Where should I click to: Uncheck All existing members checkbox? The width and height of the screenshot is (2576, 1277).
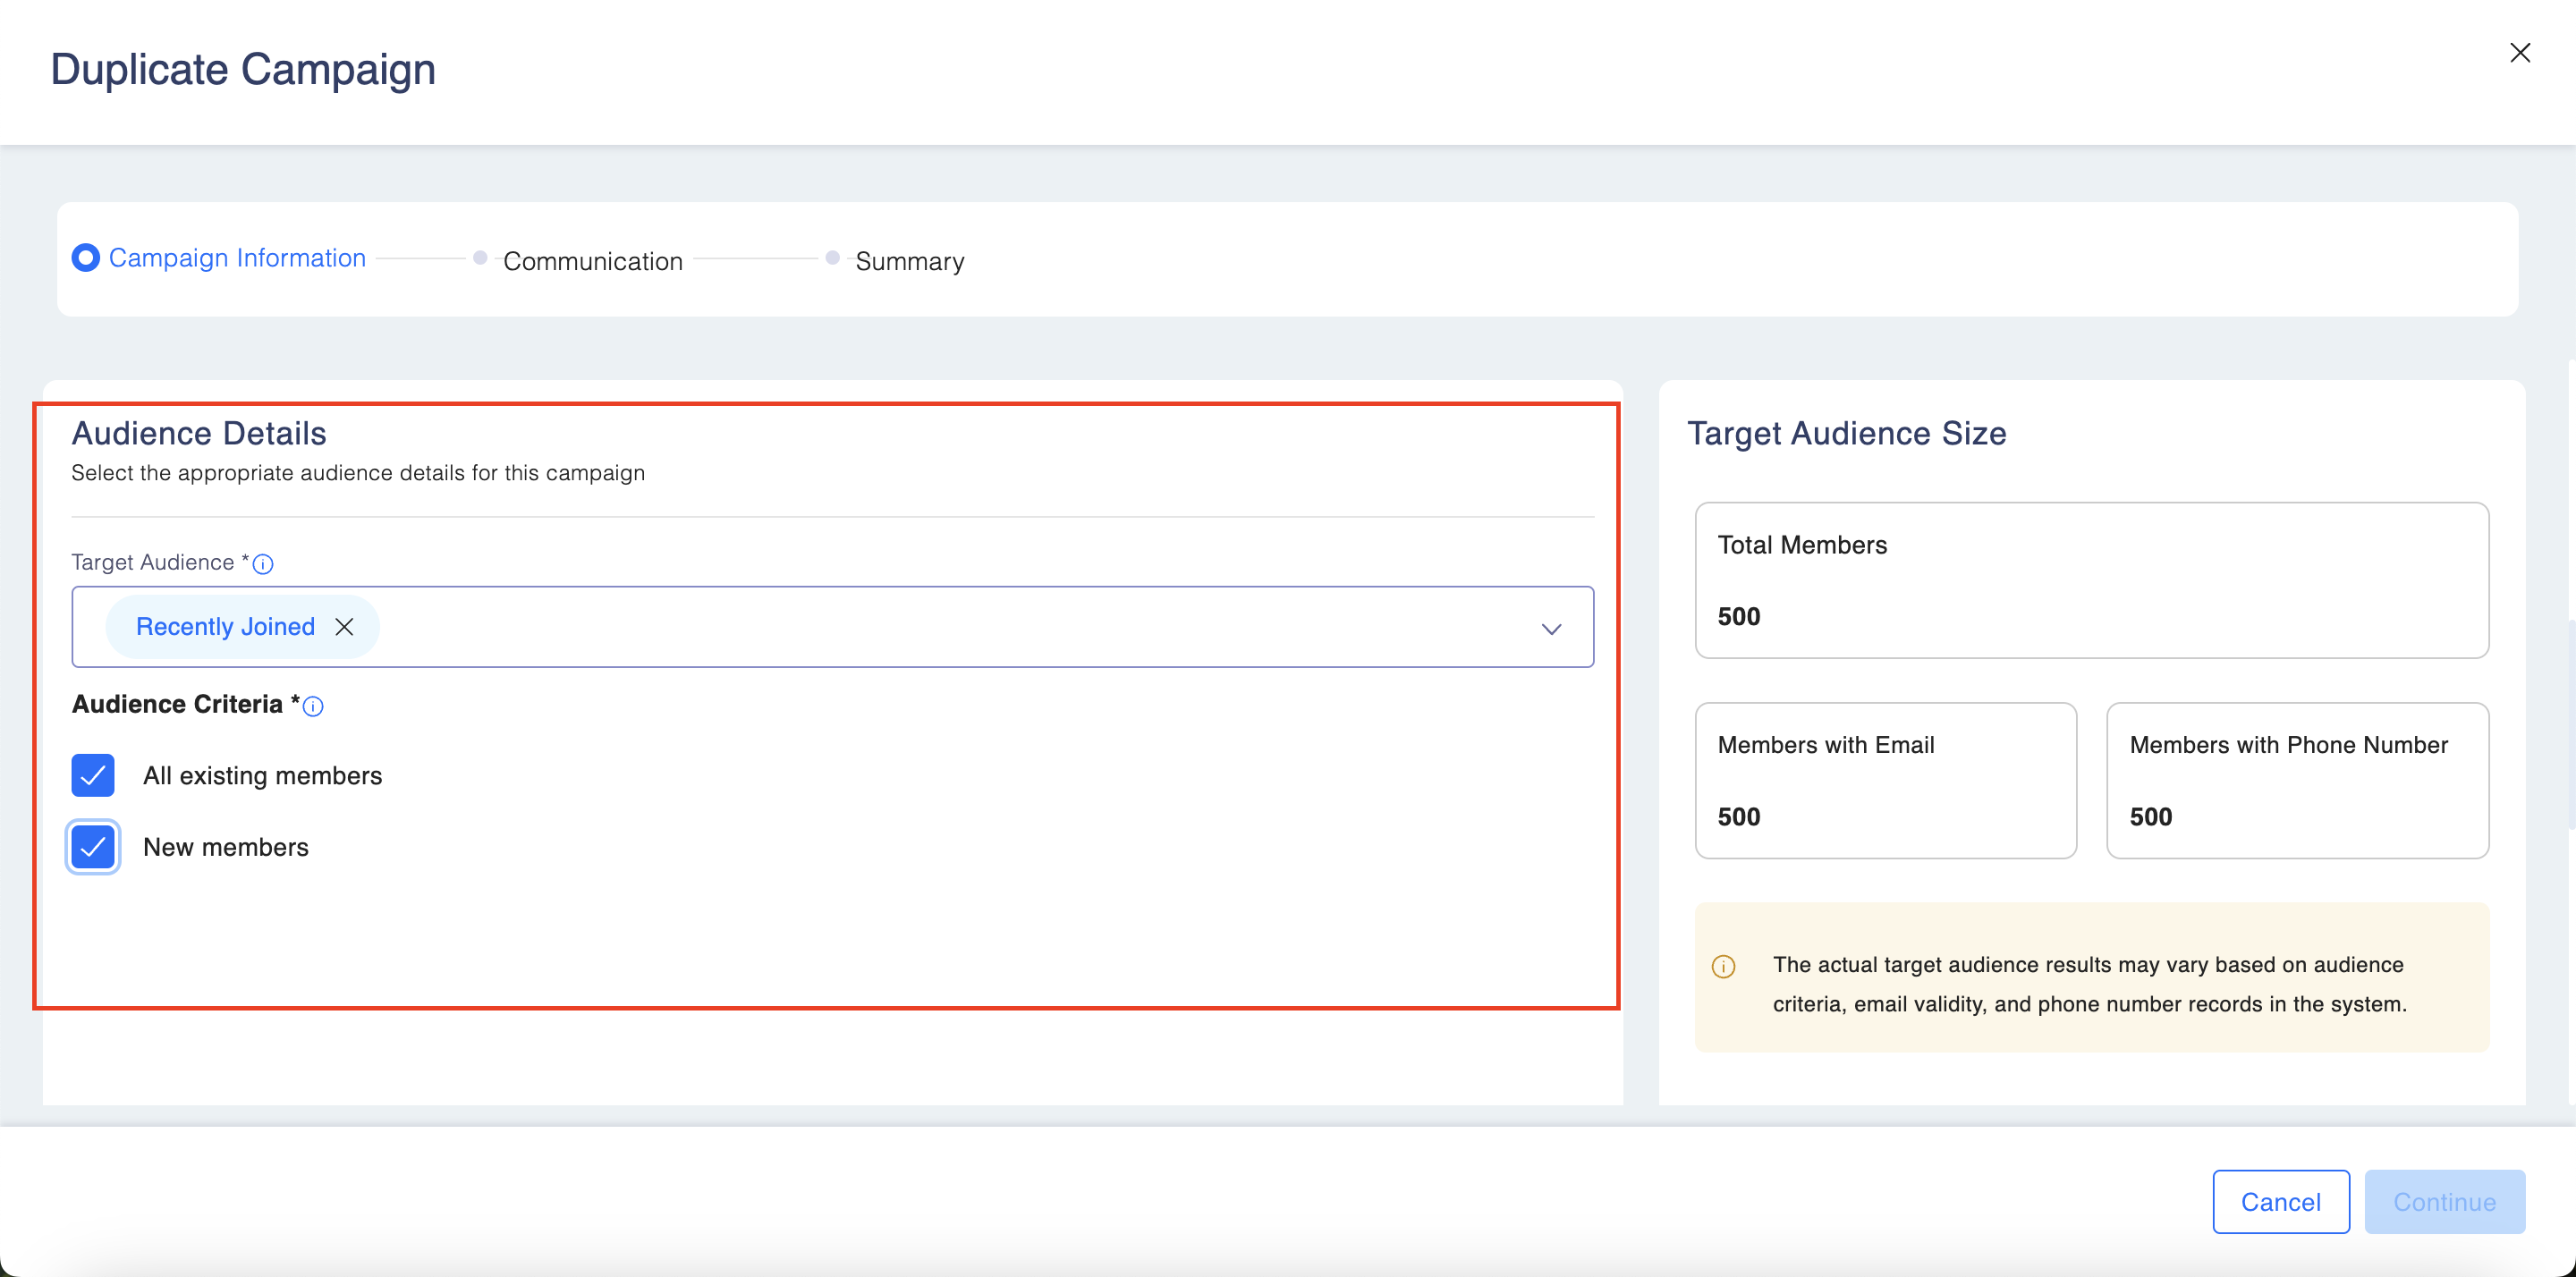pos(93,775)
